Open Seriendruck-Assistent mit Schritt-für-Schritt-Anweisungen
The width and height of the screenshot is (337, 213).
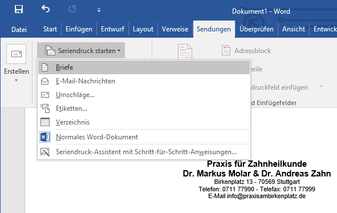coord(144,152)
